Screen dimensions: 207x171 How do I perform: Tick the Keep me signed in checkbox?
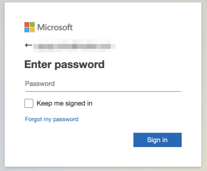(x=29, y=103)
